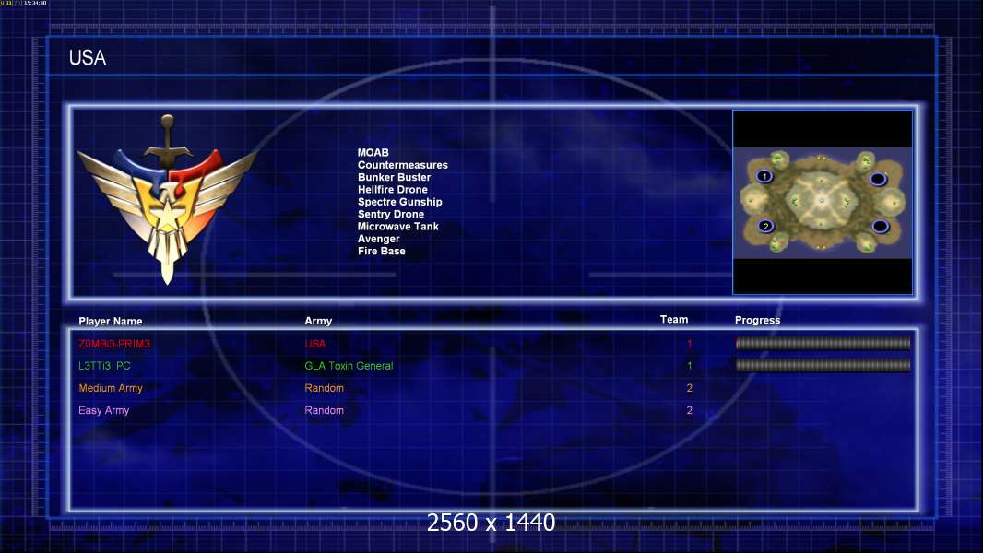Select Bunker Buster entry
This screenshot has width=983, height=553.
coord(394,177)
